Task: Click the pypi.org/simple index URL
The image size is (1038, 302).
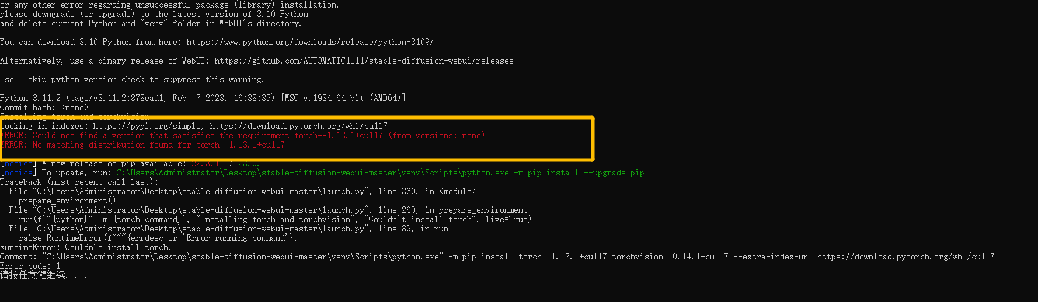Action: click(x=147, y=126)
